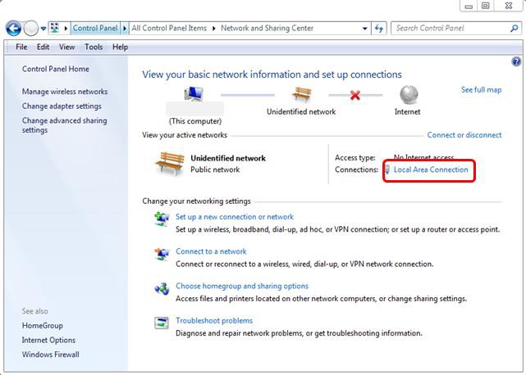
Task: Click the refresh button beside address bar
Action: [x=379, y=28]
